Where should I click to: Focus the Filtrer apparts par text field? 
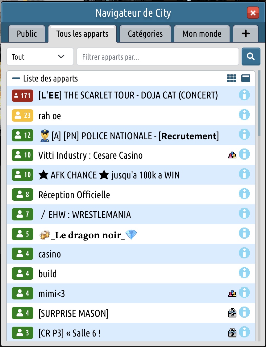[x=158, y=57]
